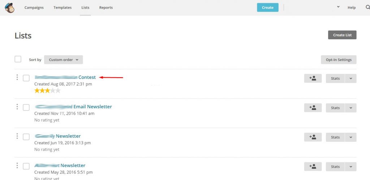Add subscriber to the Contest list
Screen dimensions: 370x180
[x=313, y=78]
